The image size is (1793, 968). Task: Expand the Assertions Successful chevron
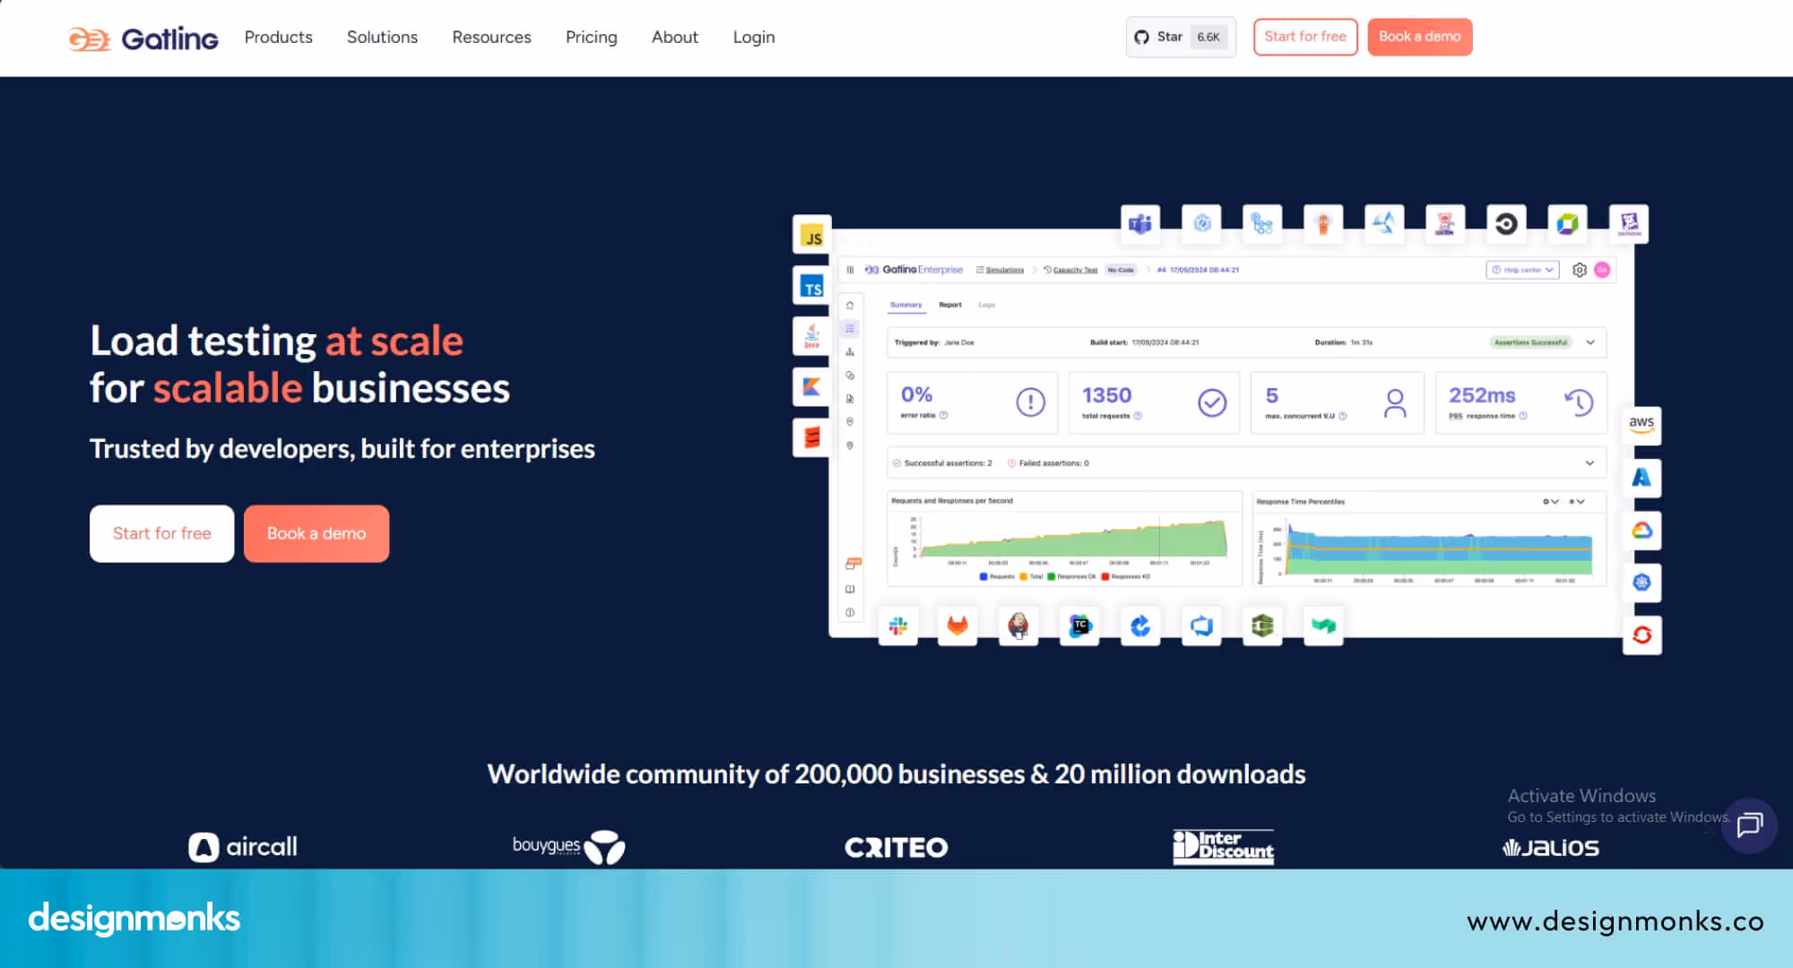1590,342
